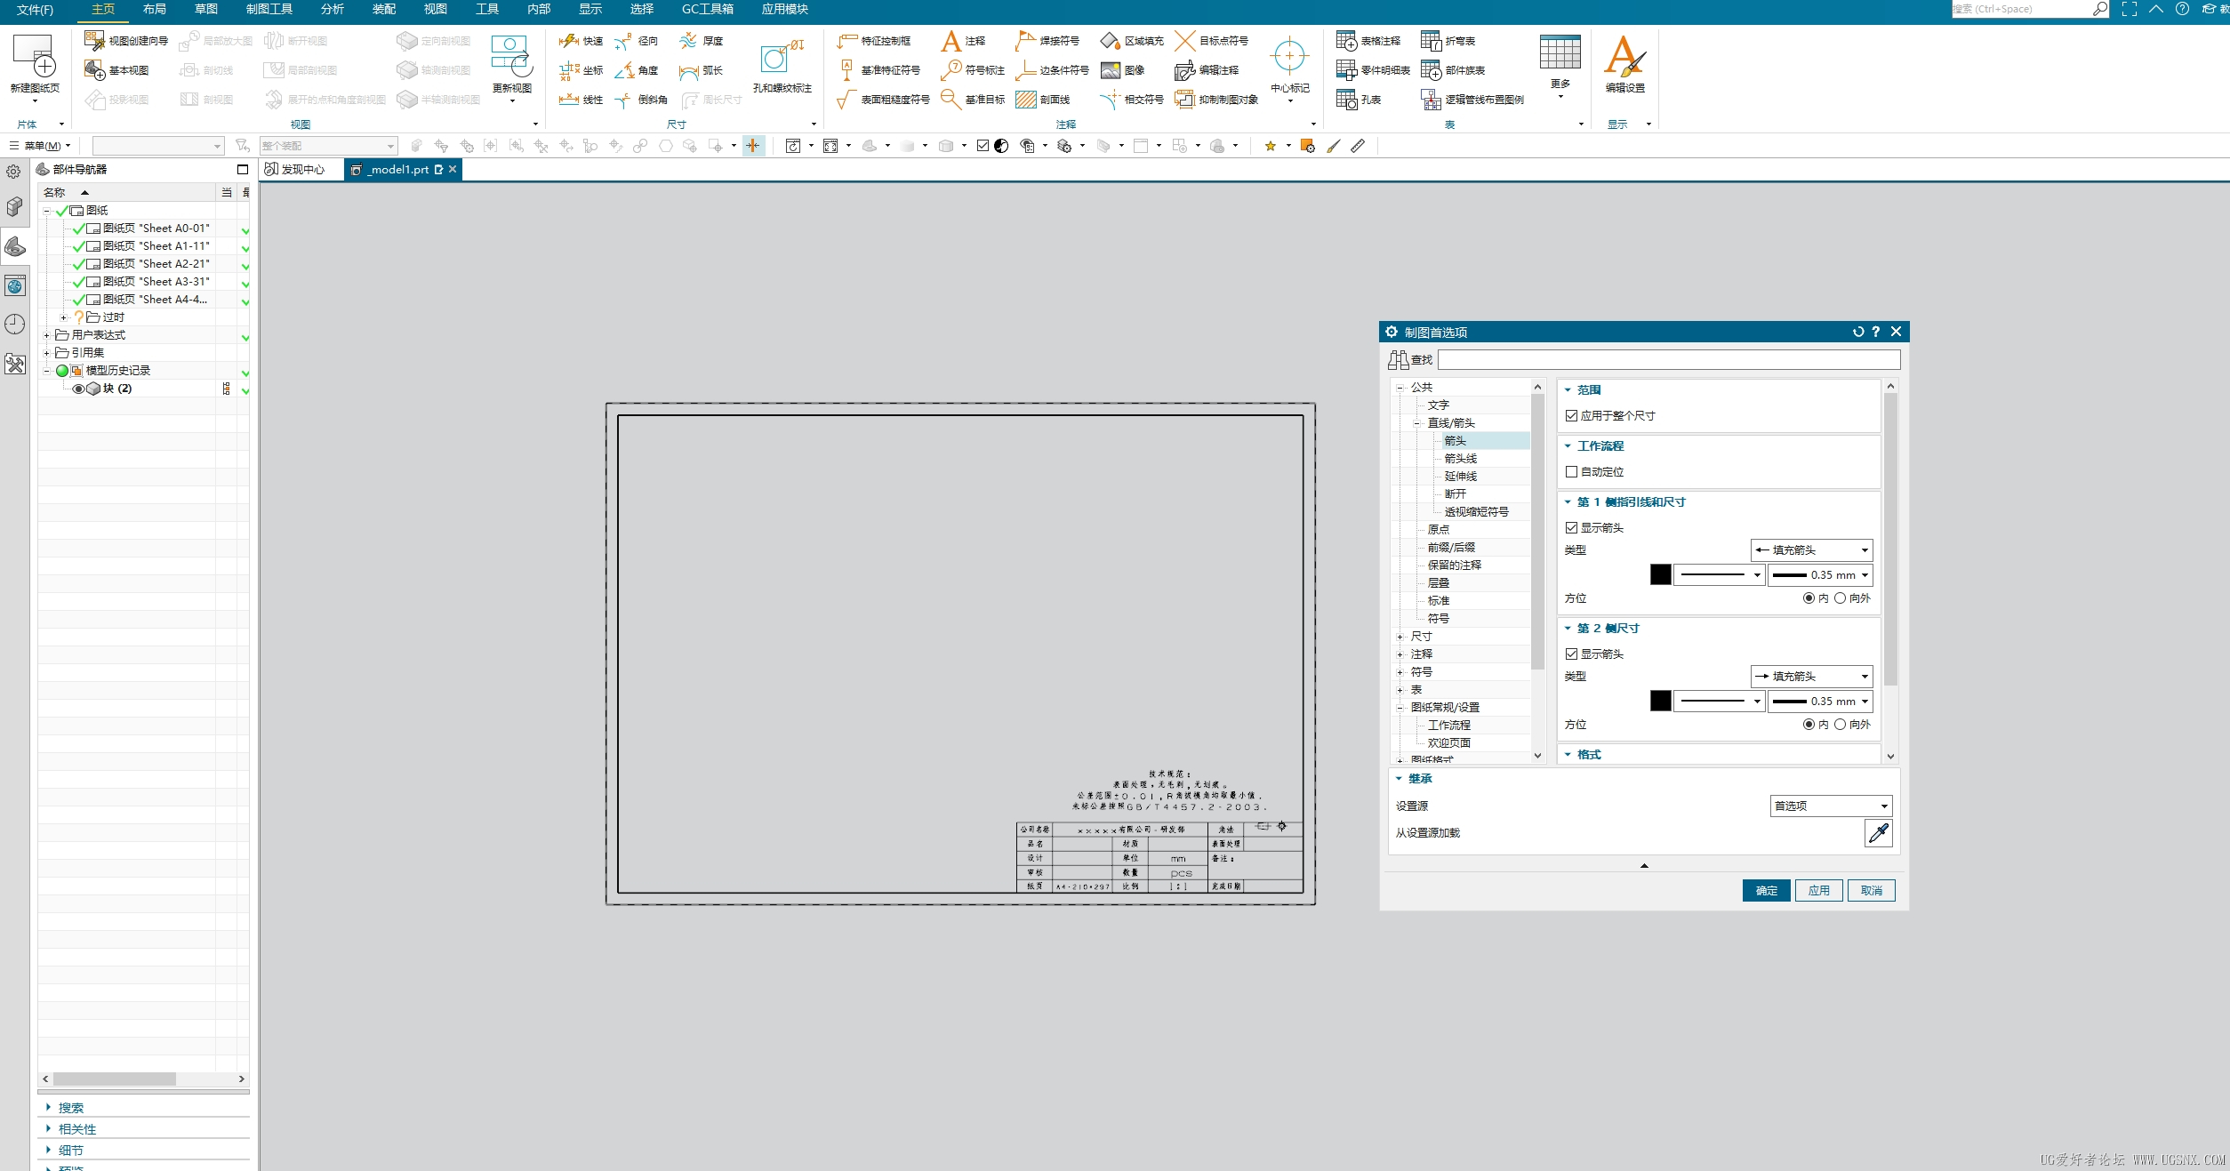Open 设置源 首选项 dropdown
This screenshot has height=1171, width=2230.
coord(1831,806)
